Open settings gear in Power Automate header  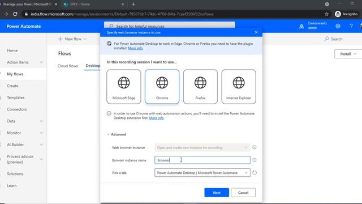[x=338, y=26]
